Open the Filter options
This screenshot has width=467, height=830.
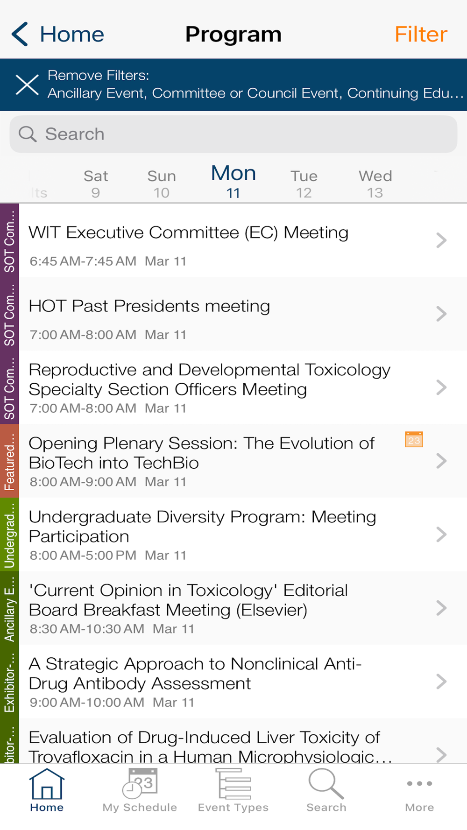click(421, 34)
